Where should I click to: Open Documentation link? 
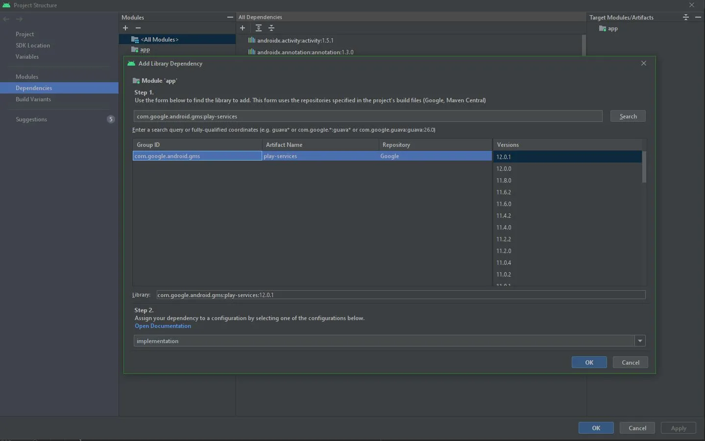point(163,326)
